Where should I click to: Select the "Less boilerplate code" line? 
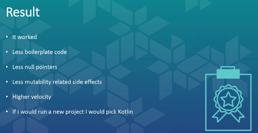[x=39, y=52]
